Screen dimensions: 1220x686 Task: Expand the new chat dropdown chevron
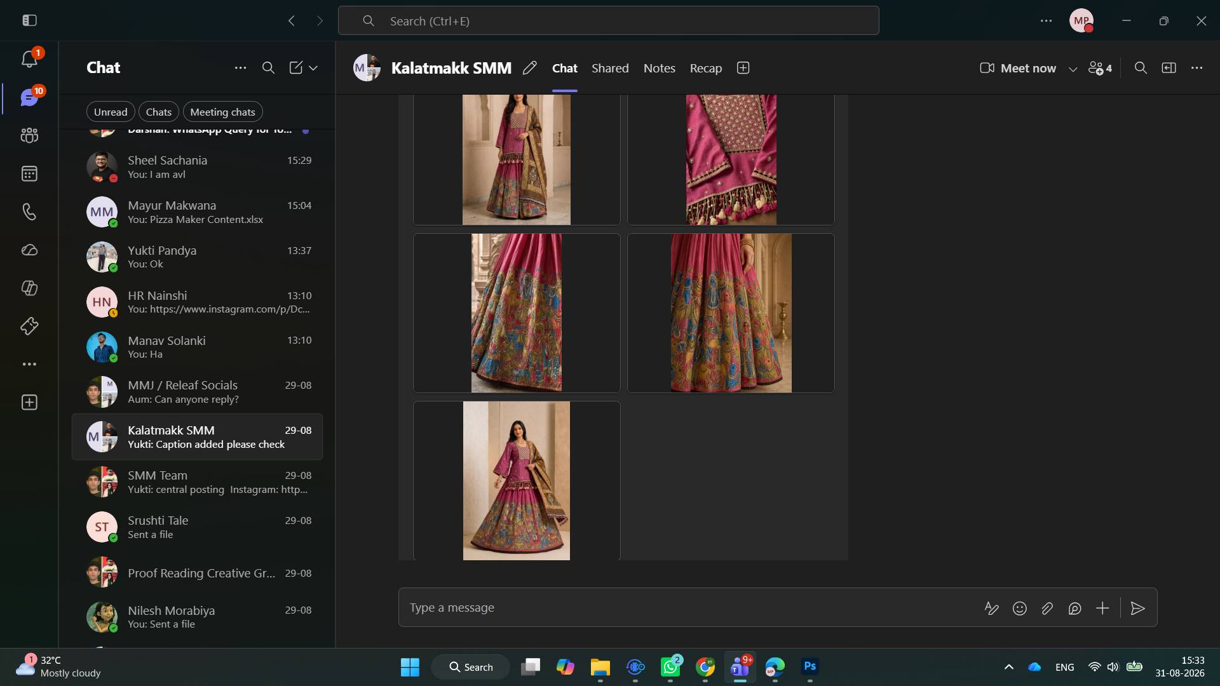pyautogui.click(x=313, y=68)
